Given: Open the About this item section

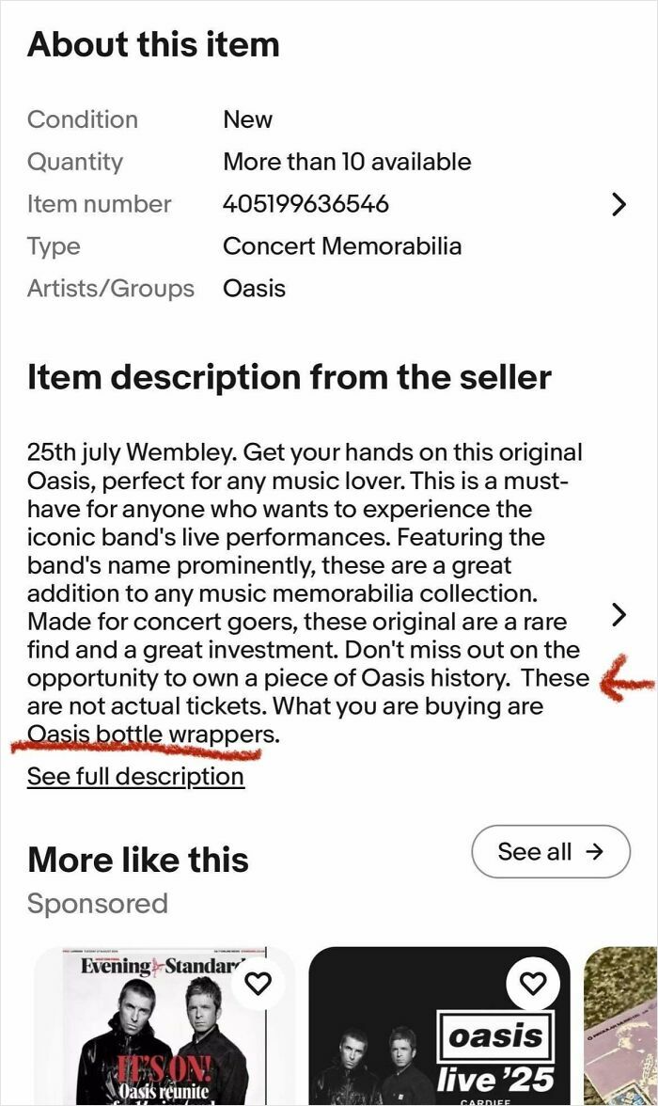Looking at the screenshot, I should 153,43.
